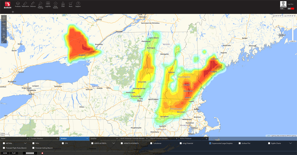Expand North American Forecast Models plus
297x155 pixels.
[147, 138]
